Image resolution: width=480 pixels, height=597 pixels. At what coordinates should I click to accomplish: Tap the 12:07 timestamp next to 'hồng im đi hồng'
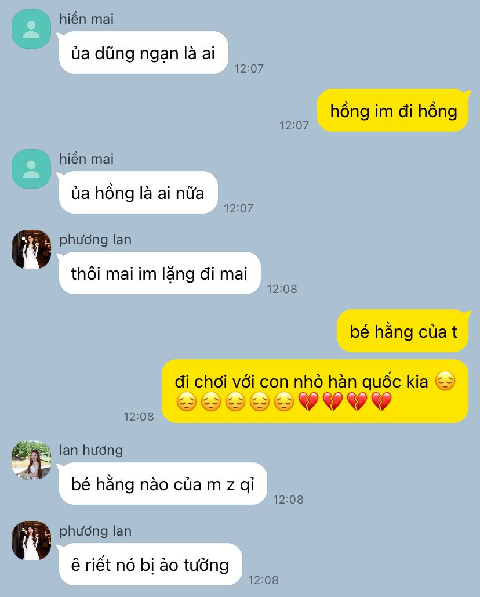click(294, 125)
